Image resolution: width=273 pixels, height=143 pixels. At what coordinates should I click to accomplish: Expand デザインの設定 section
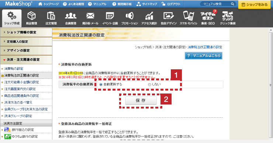26,51
